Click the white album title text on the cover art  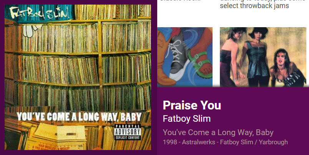point(79,117)
